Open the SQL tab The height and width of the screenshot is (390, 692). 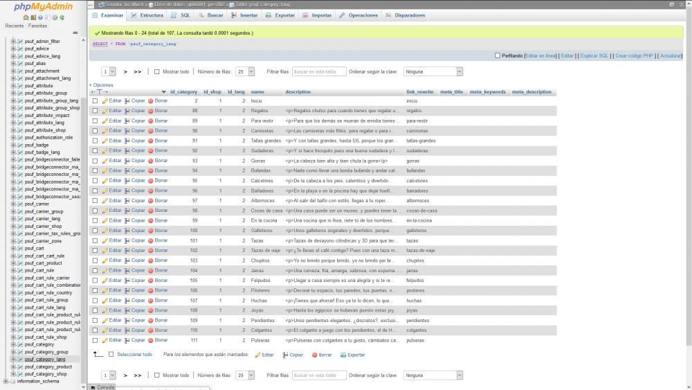pos(181,15)
